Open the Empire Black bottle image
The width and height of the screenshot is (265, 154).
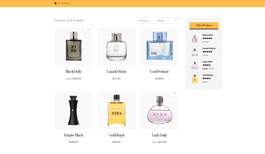click(x=73, y=110)
